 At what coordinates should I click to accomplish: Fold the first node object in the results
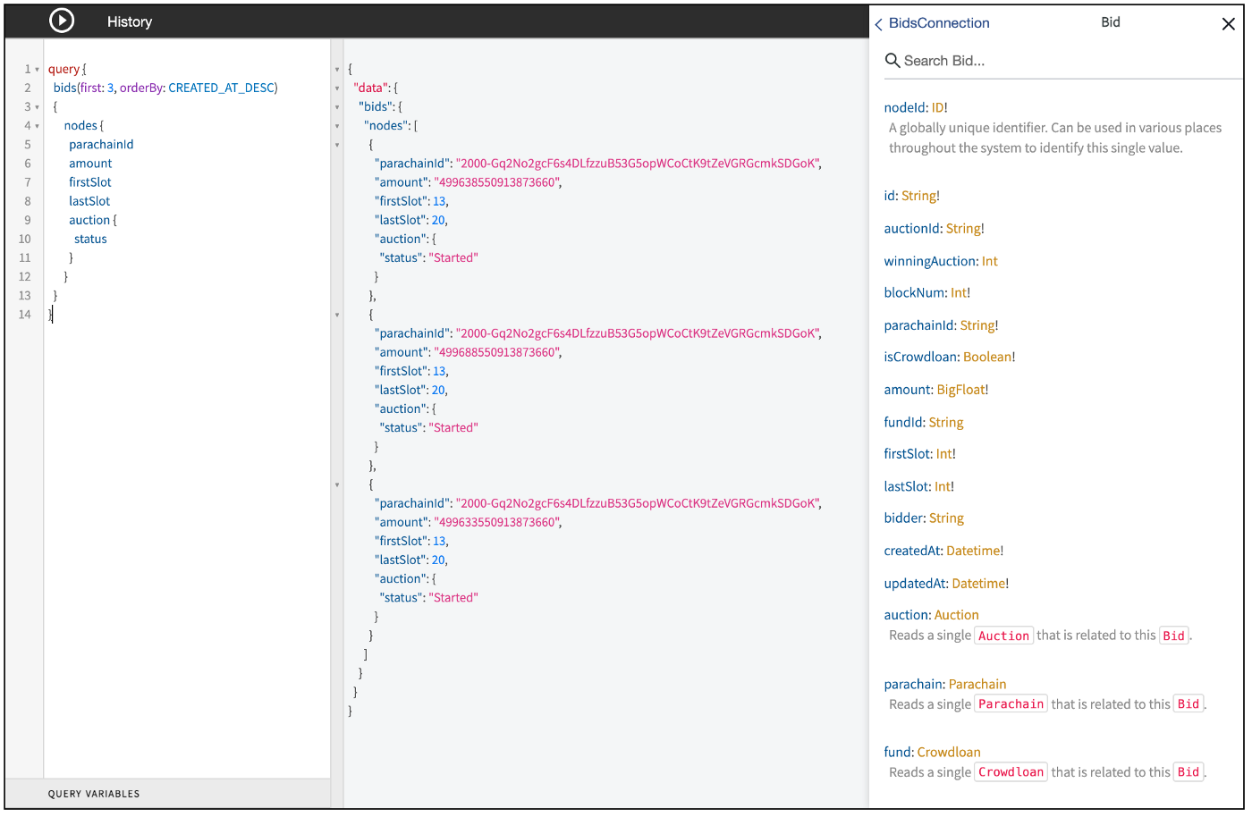coord(337,145)
